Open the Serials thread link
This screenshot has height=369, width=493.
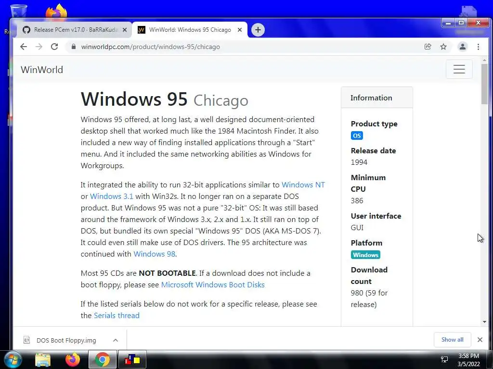[x=117, y=315]
